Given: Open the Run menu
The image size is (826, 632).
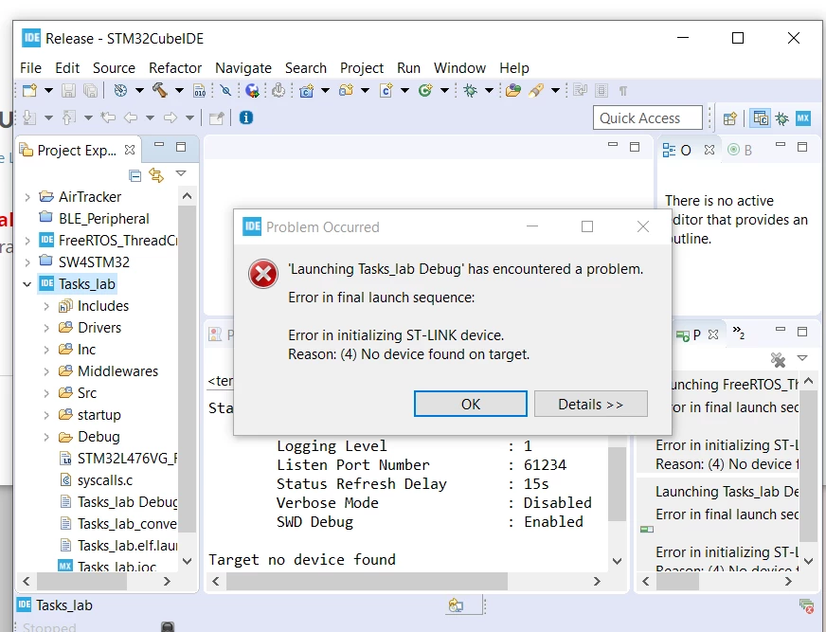Looking at the screenshot, I should click(x=408, y=68).
